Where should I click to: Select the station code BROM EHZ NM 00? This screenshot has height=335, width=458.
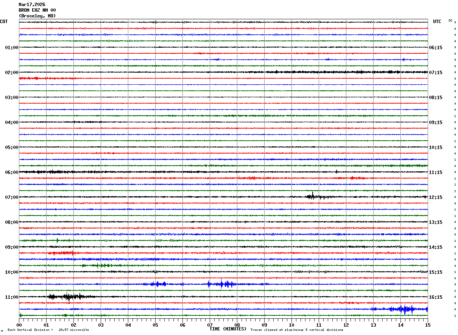[37, 10]
